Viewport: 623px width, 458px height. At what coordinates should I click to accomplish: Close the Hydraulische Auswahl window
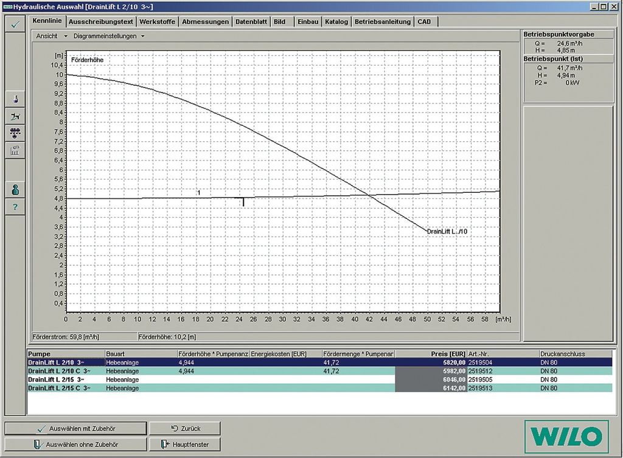pyautogui.click(x=614, y=7)
